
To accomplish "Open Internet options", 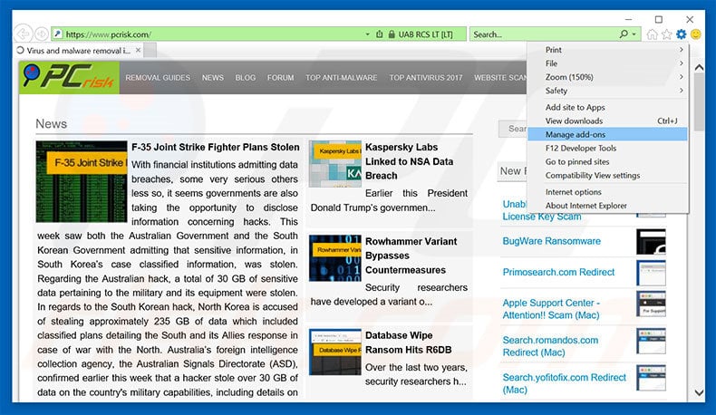I will pos(607,192).
